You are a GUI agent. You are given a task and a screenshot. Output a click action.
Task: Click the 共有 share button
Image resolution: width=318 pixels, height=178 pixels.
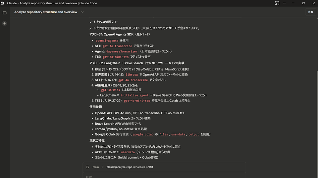coord(310,12)
